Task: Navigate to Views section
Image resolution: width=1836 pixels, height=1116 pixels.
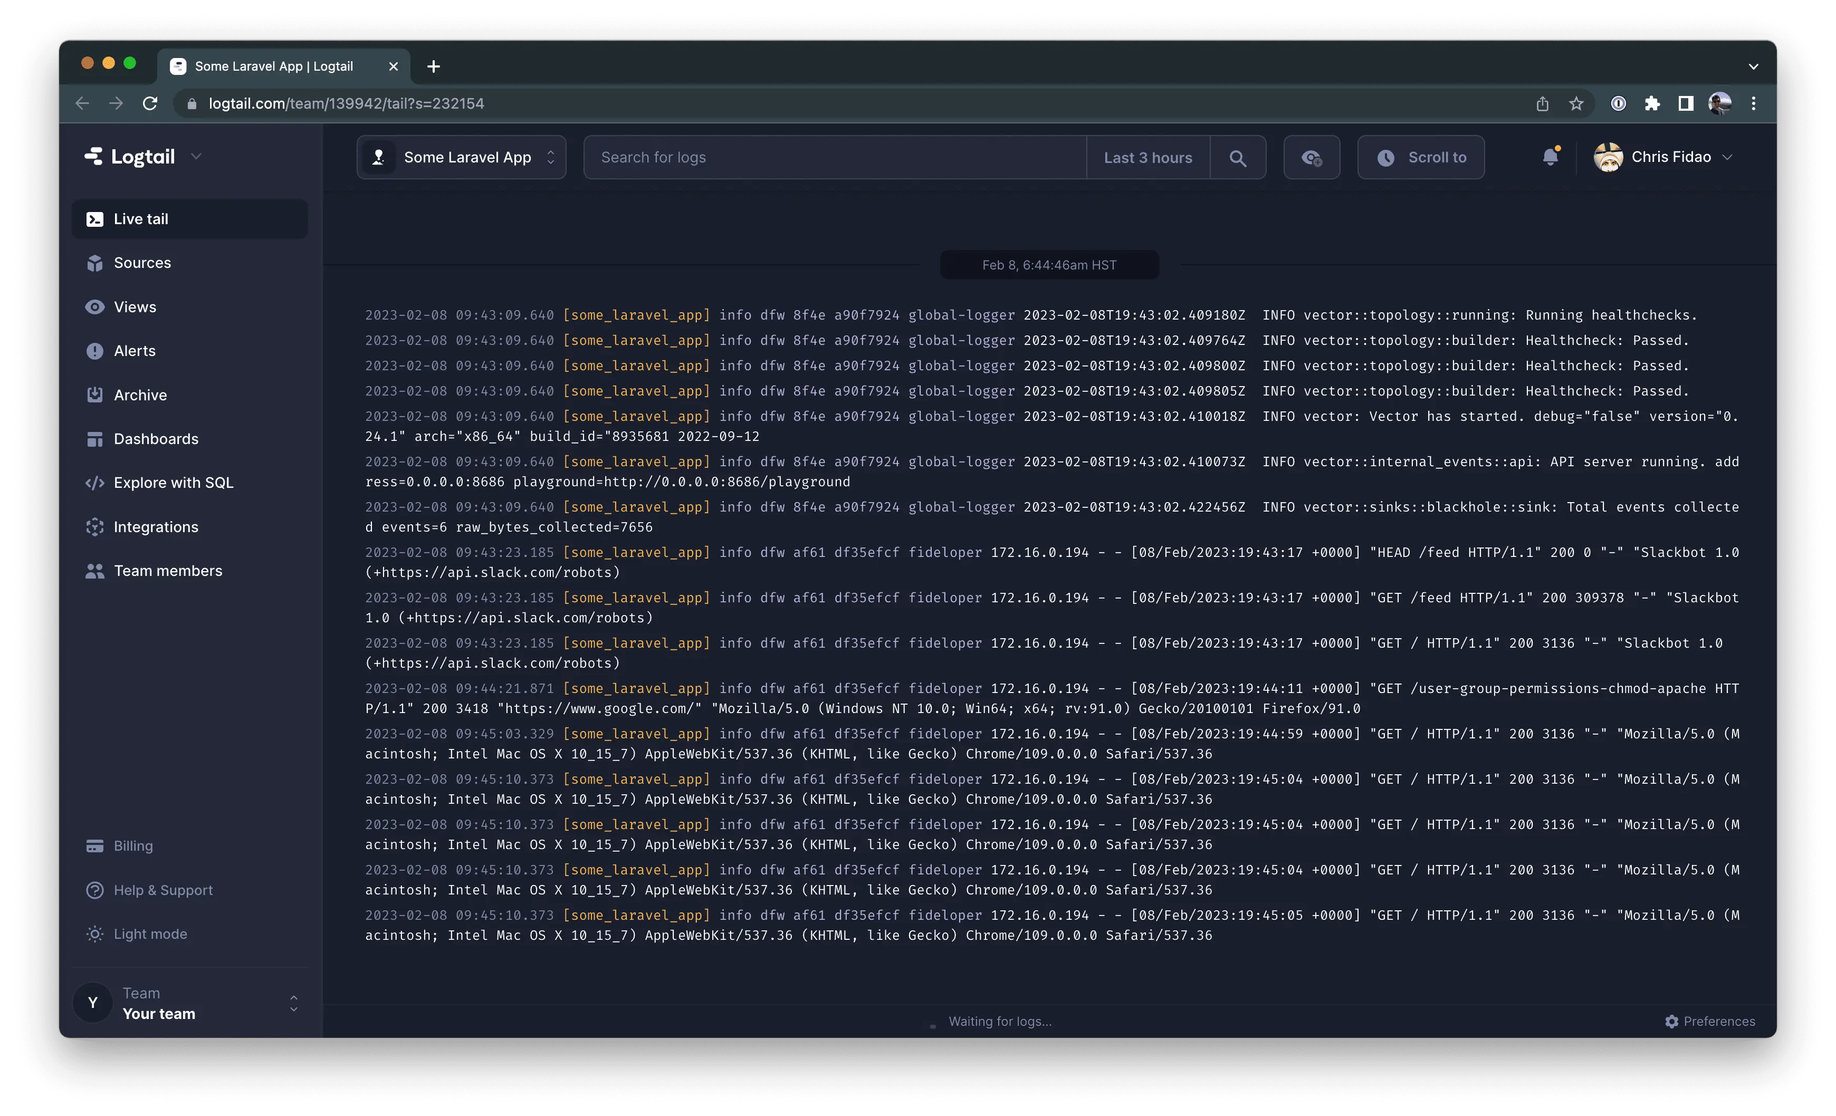Action: [x=134, y=305]
